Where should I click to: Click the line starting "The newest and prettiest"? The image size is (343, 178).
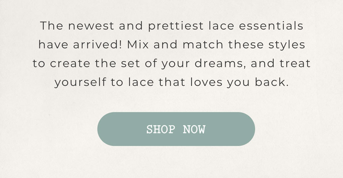tap(172, 26)
